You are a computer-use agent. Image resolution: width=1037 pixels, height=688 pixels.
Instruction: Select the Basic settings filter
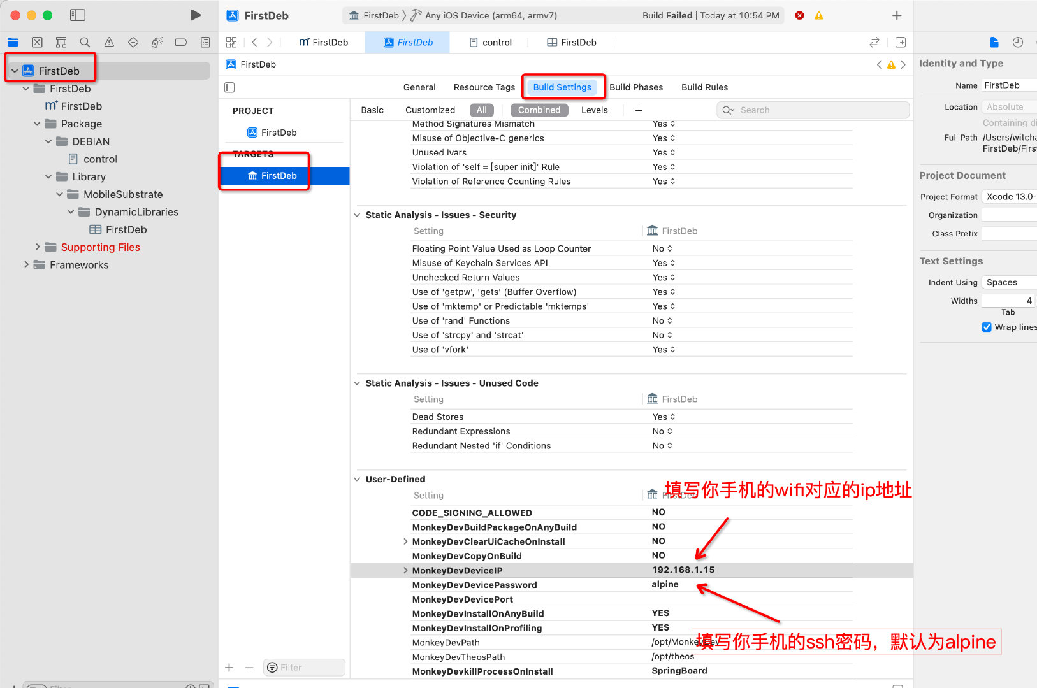(x=372, y=110)
